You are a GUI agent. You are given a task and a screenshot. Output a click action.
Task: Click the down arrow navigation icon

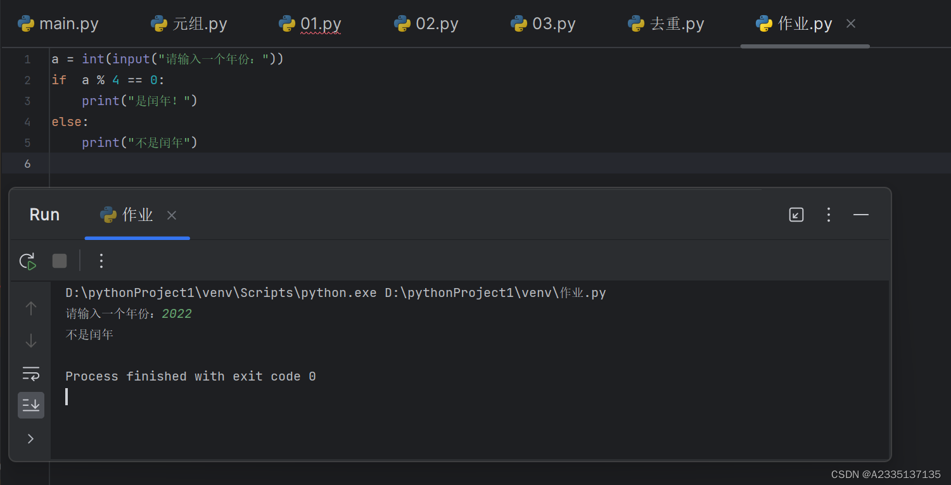(30, 341)
